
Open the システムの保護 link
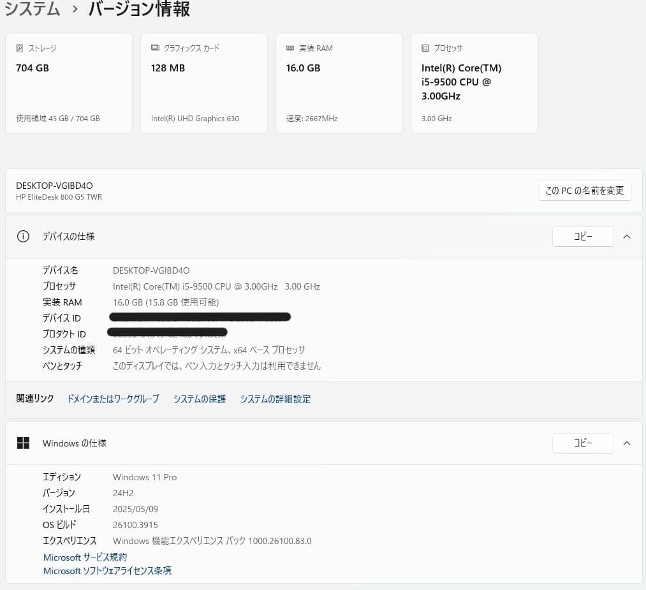(199, 399)
